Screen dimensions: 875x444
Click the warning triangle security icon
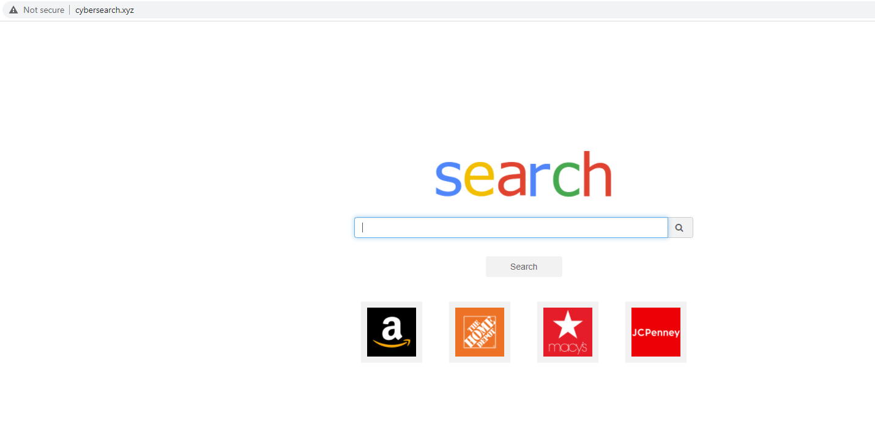[x=13, y=10]
